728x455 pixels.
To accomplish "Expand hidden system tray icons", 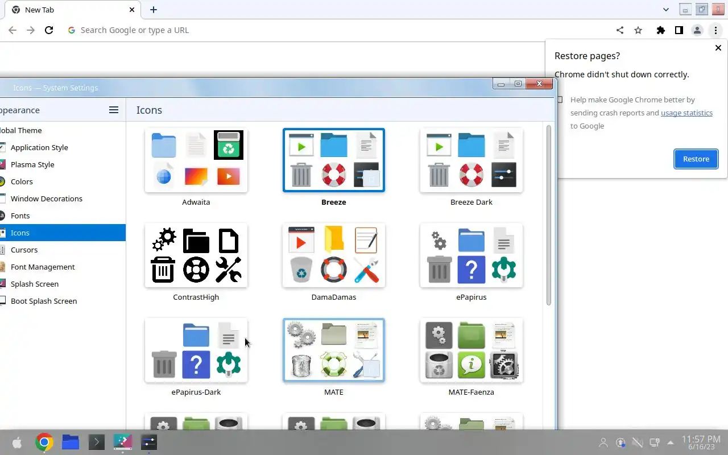I will tap(671, 442).
